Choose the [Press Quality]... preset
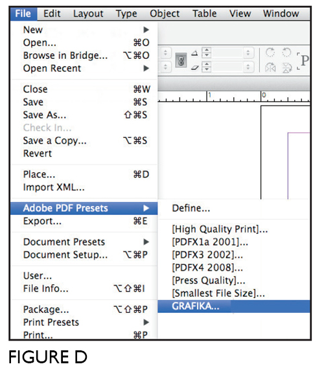This screenshot has height=373, width=324. pyautogui.click(x=234, y=280)
